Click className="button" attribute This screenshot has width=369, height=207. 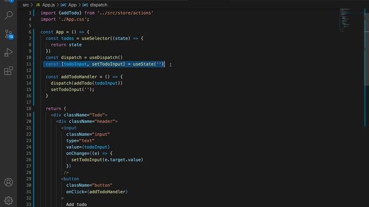point(89,185)
